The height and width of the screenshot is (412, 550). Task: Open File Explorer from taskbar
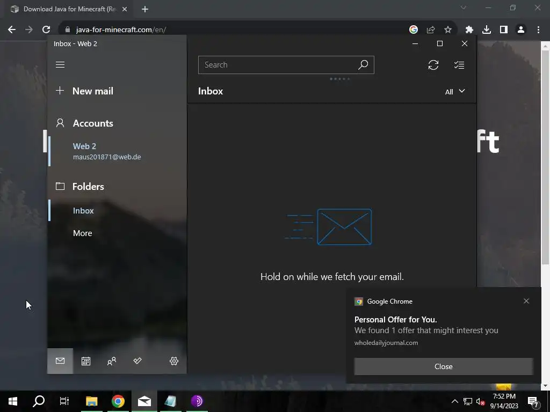point(91,401)
